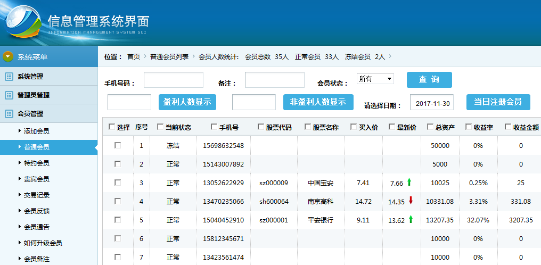Click the 系统管理 list icon
The image size is (541, 265).
9,77
